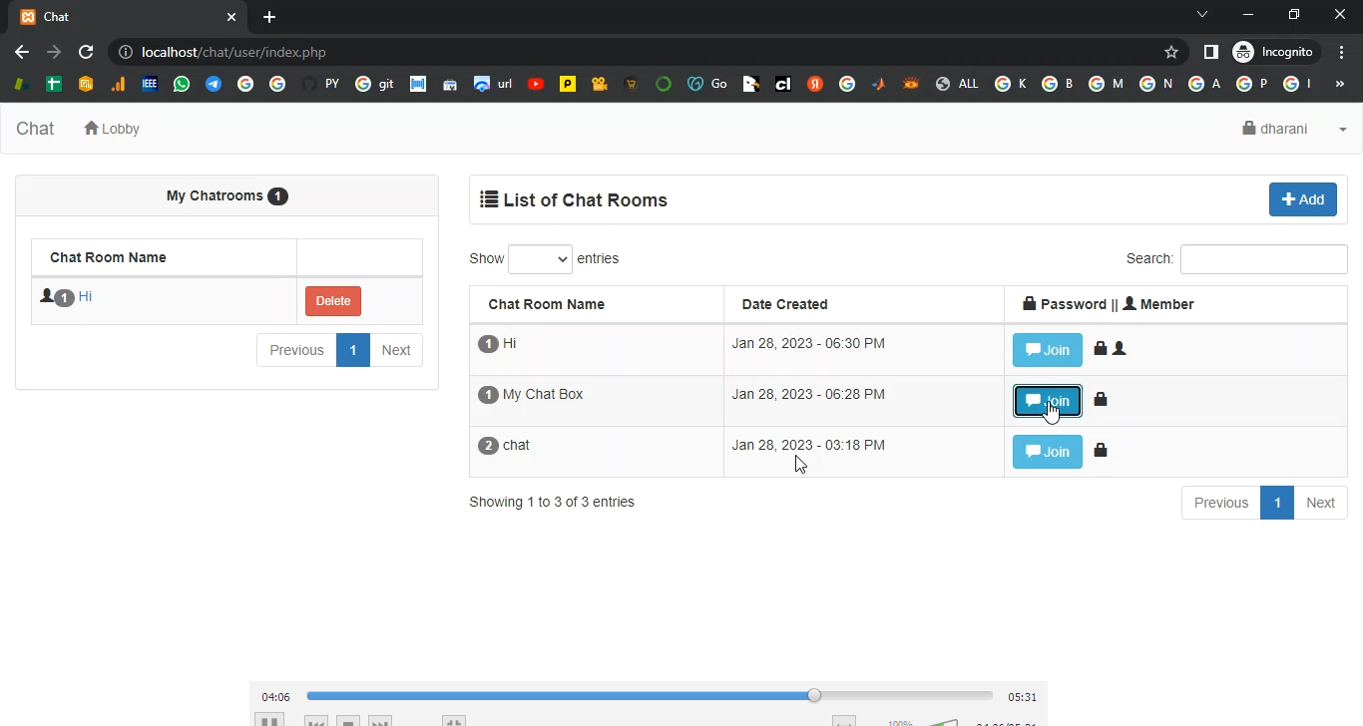This screenshot has height=726, width=1363.
Task: Open the browser tab search dropdown
Action: click(x=1202, y=15)
